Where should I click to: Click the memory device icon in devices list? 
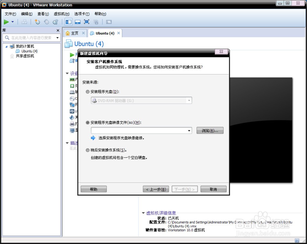click(72, 80)
